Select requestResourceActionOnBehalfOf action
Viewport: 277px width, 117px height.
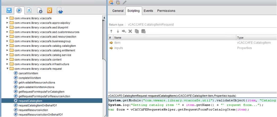coord(40,114)
